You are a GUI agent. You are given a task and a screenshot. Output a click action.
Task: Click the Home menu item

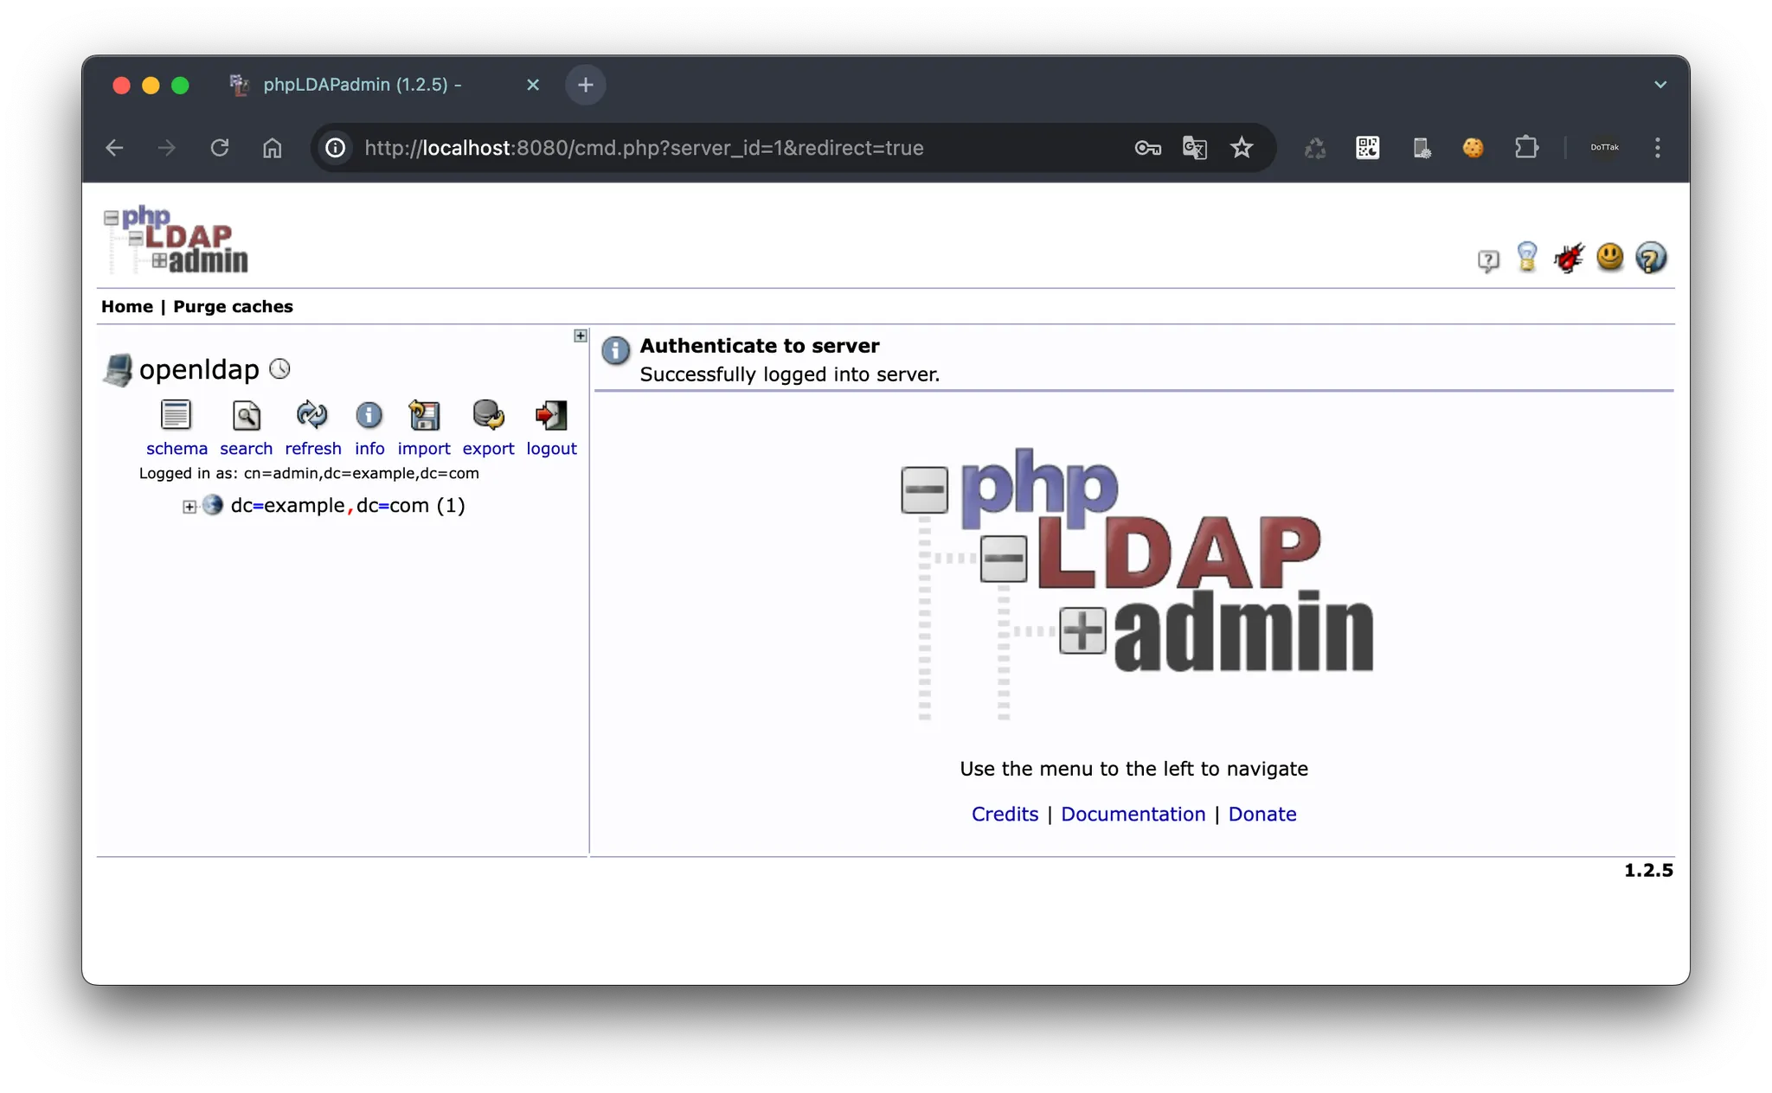point(127,307)
